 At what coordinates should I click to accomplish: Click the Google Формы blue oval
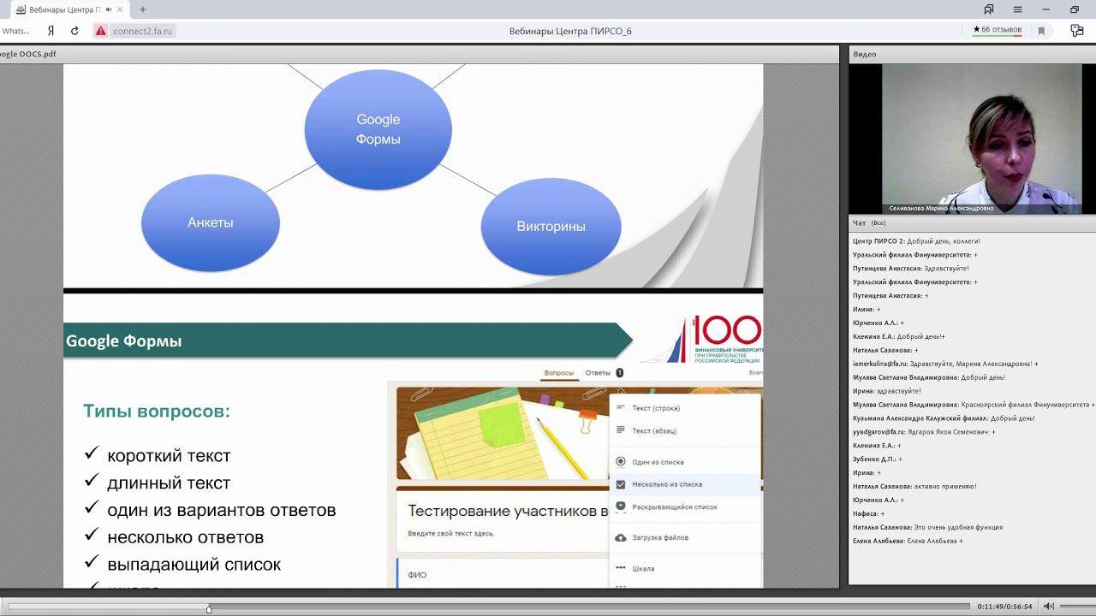pos(378,129)
